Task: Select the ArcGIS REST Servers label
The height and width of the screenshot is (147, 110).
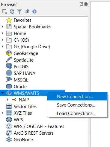Action: click(34, 133)
